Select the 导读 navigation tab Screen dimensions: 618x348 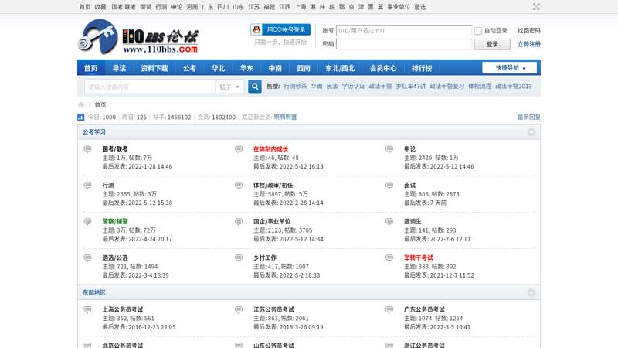click(x=119, y=68)
